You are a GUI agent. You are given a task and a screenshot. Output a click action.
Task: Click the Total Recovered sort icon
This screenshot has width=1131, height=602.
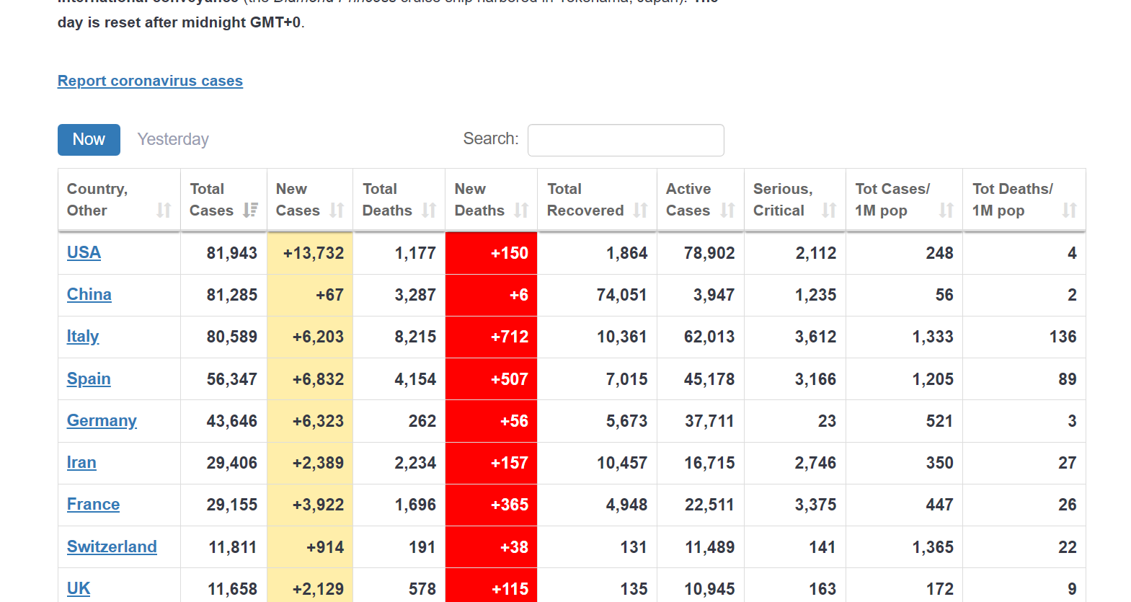pos(640,210)
